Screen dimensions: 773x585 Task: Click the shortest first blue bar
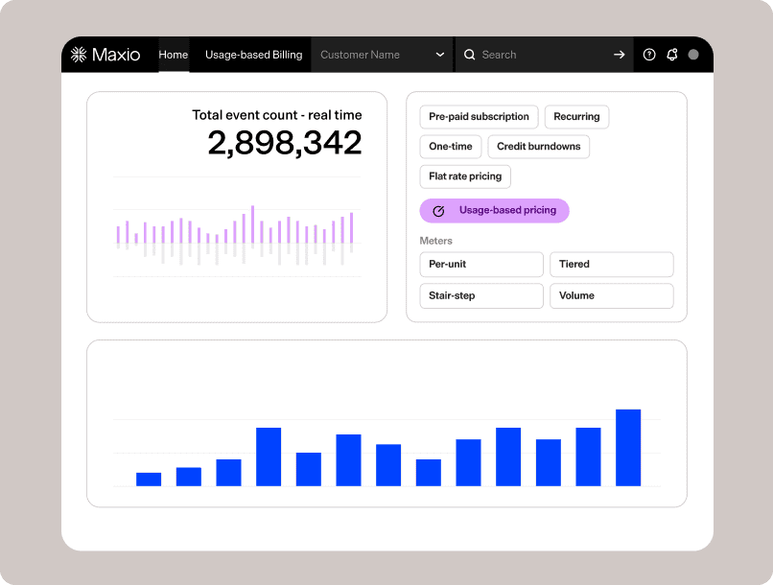coord(149,480)
